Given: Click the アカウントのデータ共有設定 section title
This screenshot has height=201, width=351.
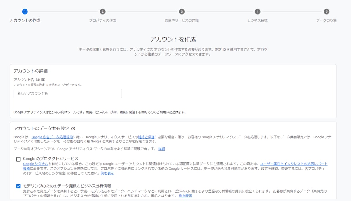Looking at the screenshot, I should (x=41, y=128).
